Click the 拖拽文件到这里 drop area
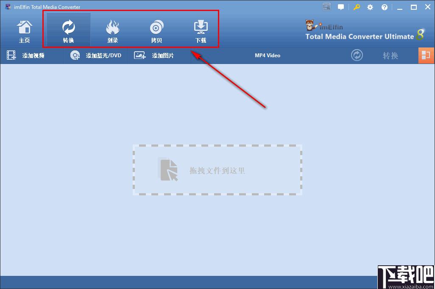The width and height of the screenshot is (435, 289). [217, 170]
